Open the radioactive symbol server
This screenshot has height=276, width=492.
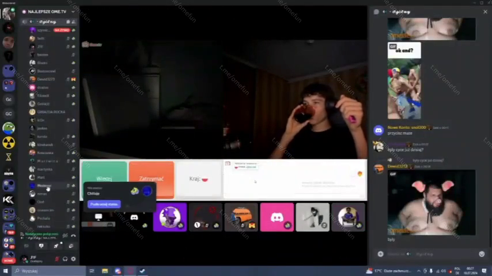[x=9, y=143]
